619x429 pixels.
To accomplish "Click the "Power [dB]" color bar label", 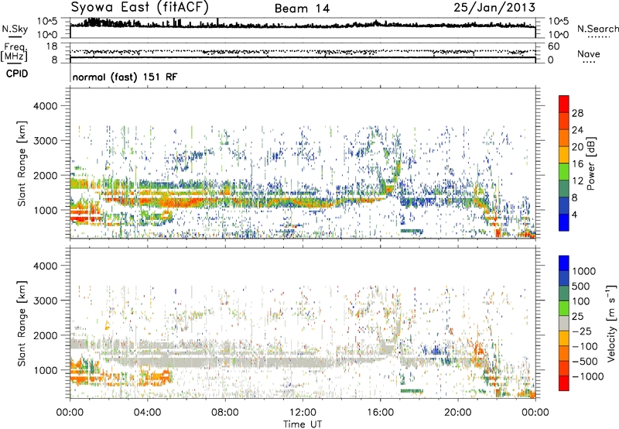I will pyautogui.click(x=590, y=163).
